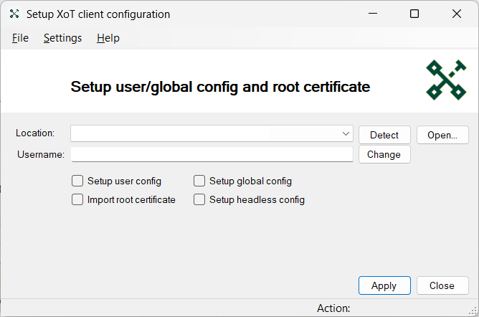Open the File menu
The height and width of the screenshot is (317, 479).
coord(20,38)
